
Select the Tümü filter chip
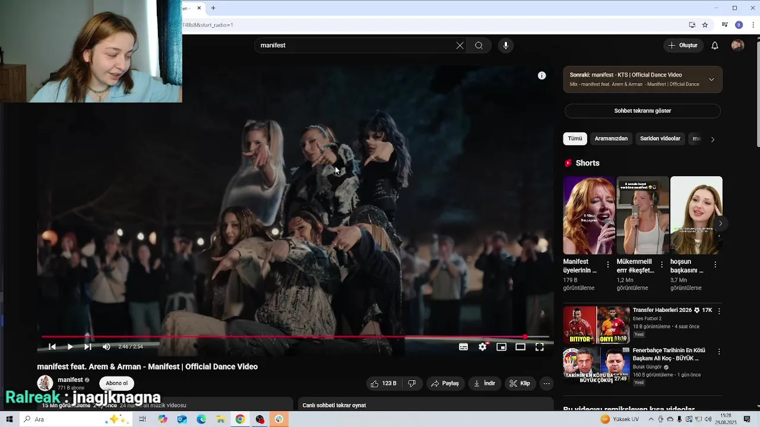coord(575,139)
